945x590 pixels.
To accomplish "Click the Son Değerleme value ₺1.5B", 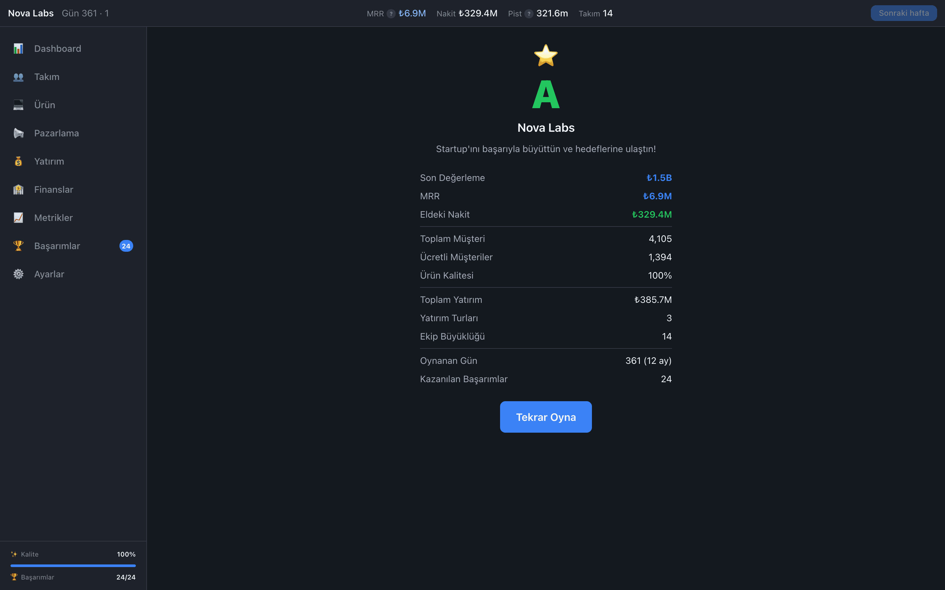I will [x=659, y=178].
